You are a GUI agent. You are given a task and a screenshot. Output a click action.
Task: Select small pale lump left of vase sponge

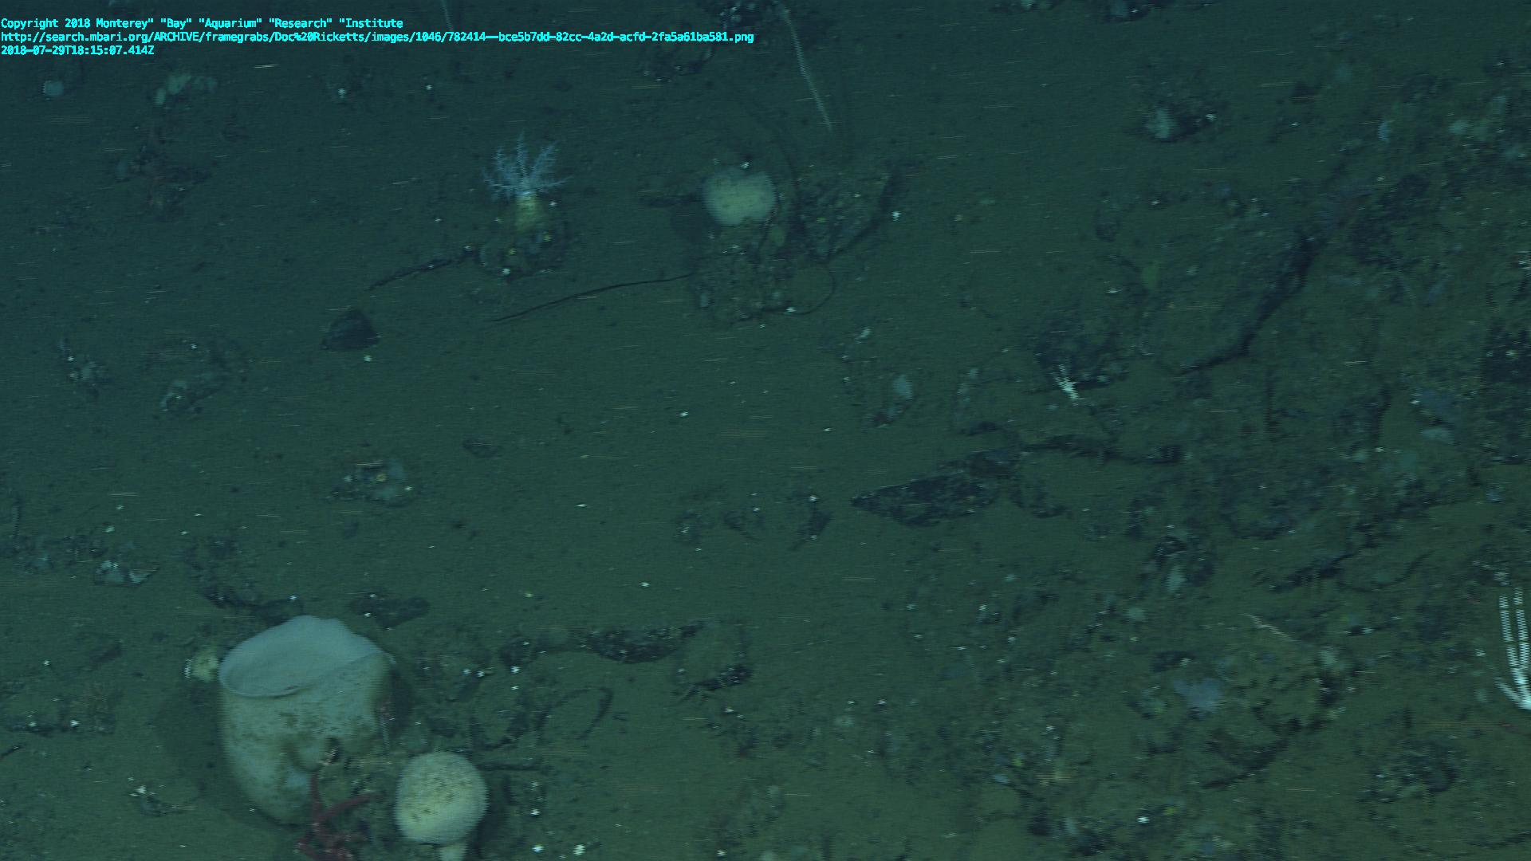203,663
